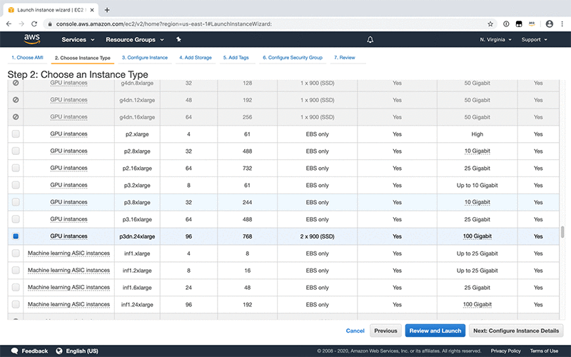Open the Feedback speech bubble

click(14, 351)
